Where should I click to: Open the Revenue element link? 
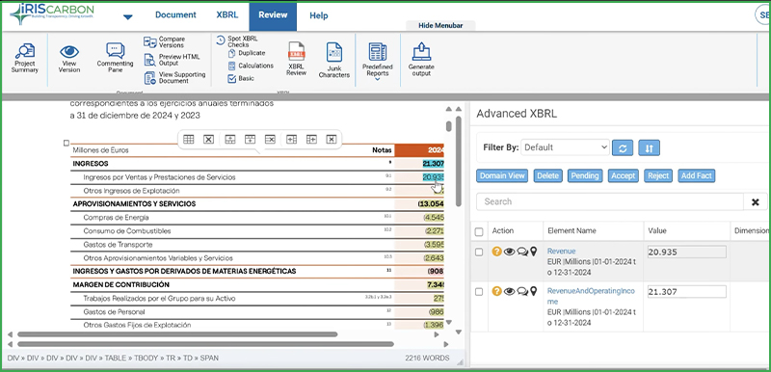[561, 252]
